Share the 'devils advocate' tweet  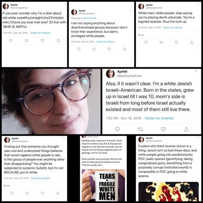(x=192, y=42)
